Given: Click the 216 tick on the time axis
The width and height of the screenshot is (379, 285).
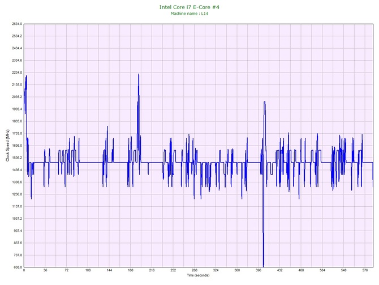Looking at the screenshot, I should coord(152,270).
